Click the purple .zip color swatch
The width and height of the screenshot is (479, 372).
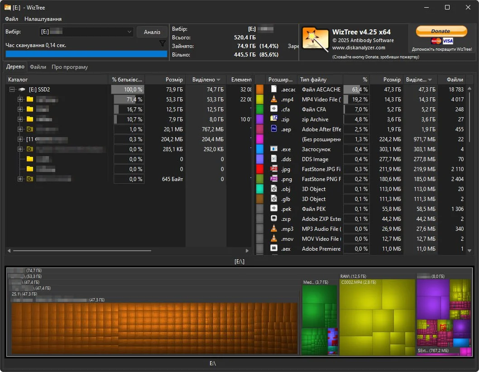point(260,119)
